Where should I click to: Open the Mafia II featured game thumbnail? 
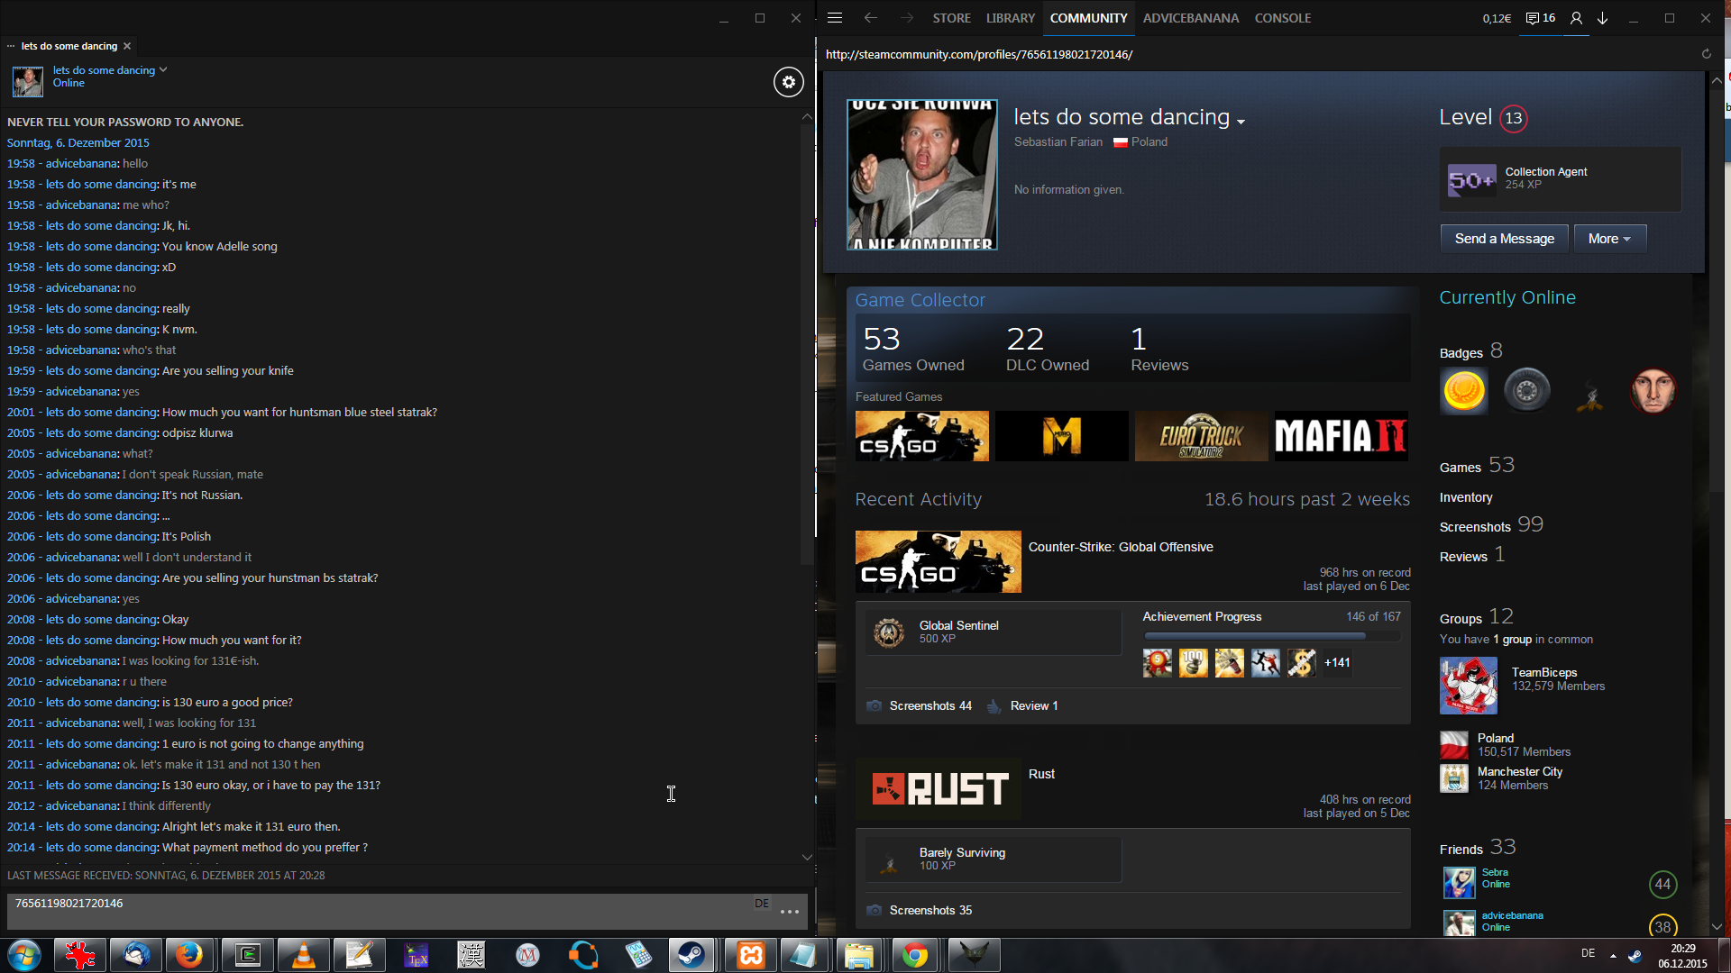1341,436
